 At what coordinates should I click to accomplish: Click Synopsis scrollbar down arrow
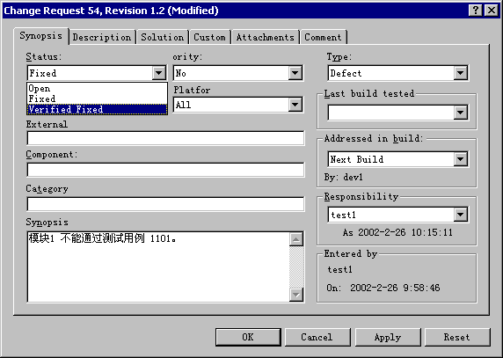point(296,294)
